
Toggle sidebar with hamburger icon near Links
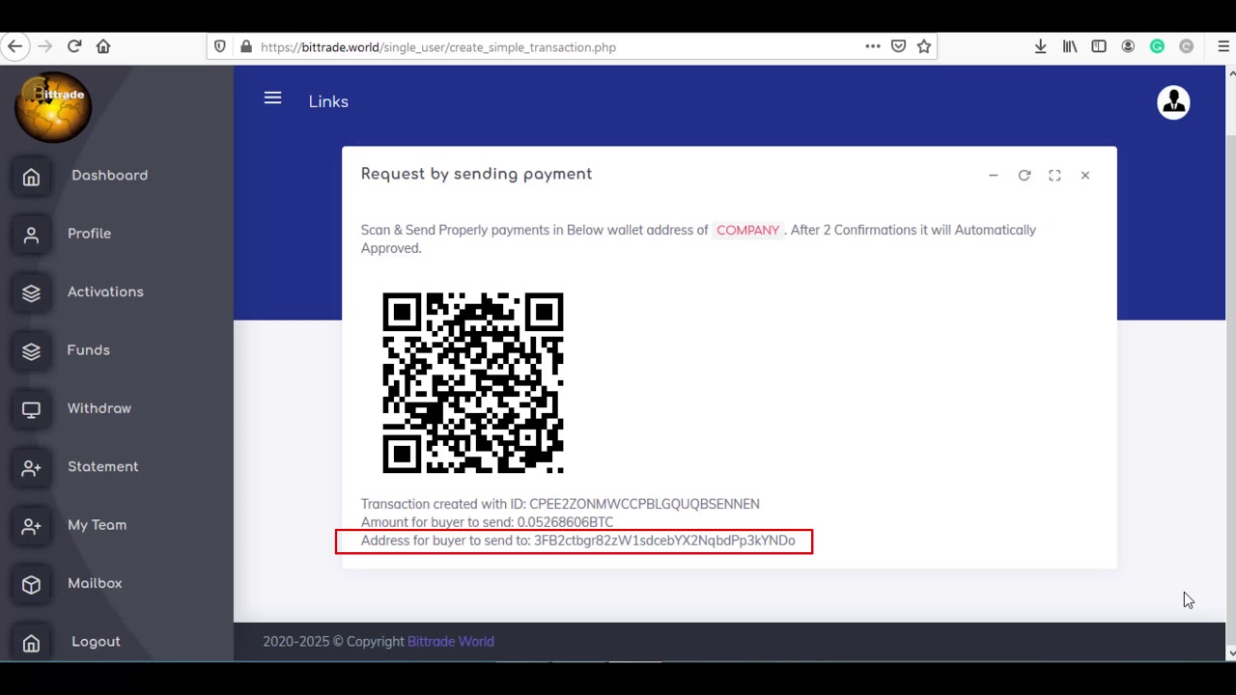click(272, 98)
